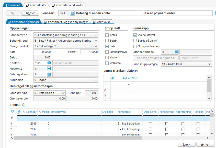Open the Lønnsartgruppe lookup icon

(176, 52)
